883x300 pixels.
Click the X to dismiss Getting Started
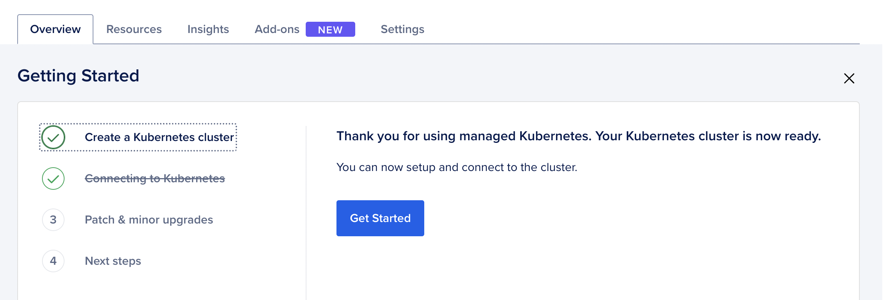(849, 78)
